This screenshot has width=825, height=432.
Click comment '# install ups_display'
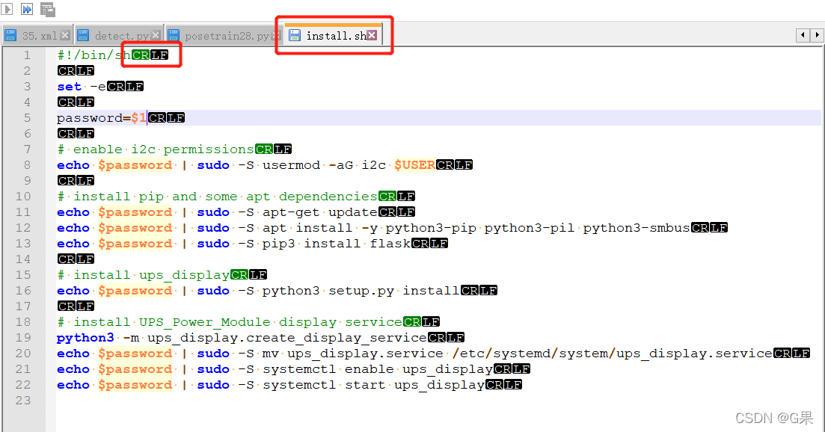coord(143,275)
